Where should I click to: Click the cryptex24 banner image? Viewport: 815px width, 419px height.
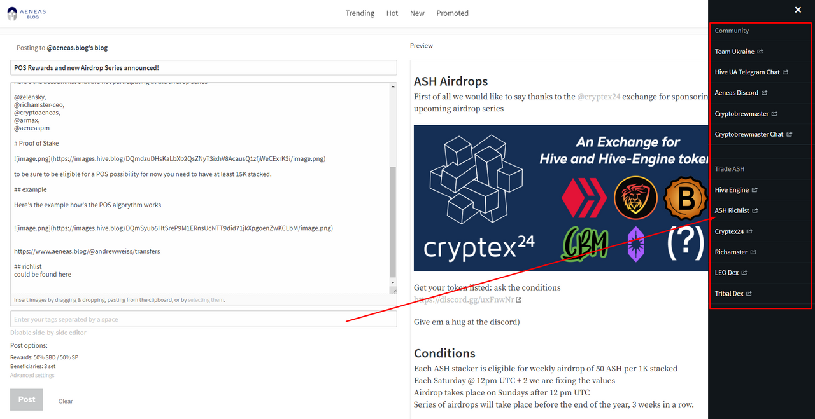(x=561, y=198)
